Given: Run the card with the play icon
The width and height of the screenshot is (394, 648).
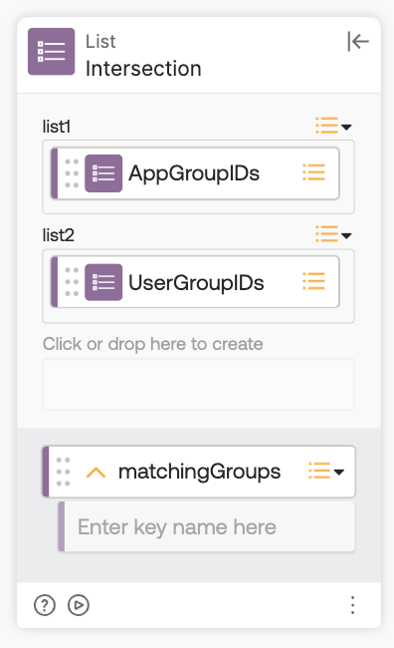Looking at the screenshot, I should click(79, 605).
